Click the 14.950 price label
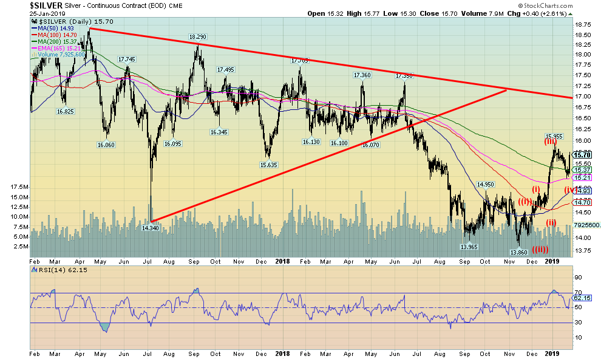601x359 pixels. point(484,184)
